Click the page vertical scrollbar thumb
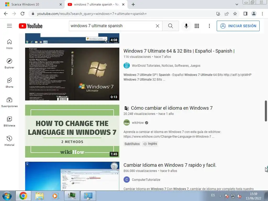 (x=266, y=111)
